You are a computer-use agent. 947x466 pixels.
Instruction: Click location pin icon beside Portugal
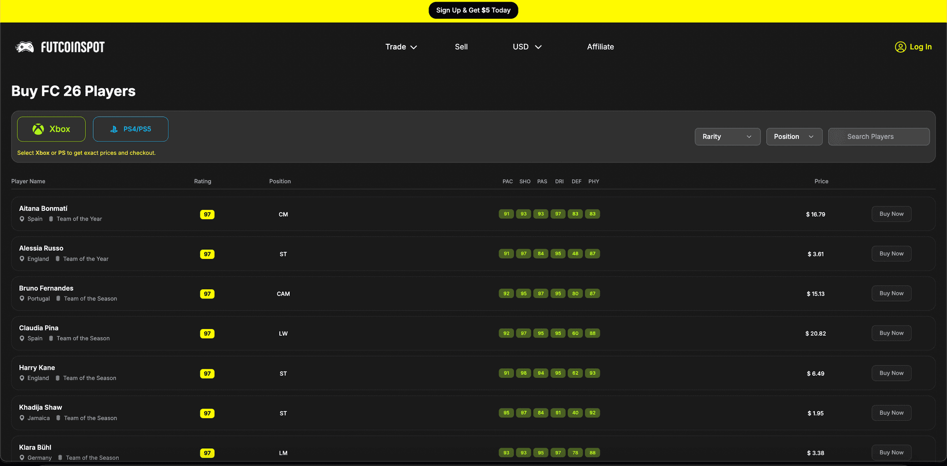point(22,299)
